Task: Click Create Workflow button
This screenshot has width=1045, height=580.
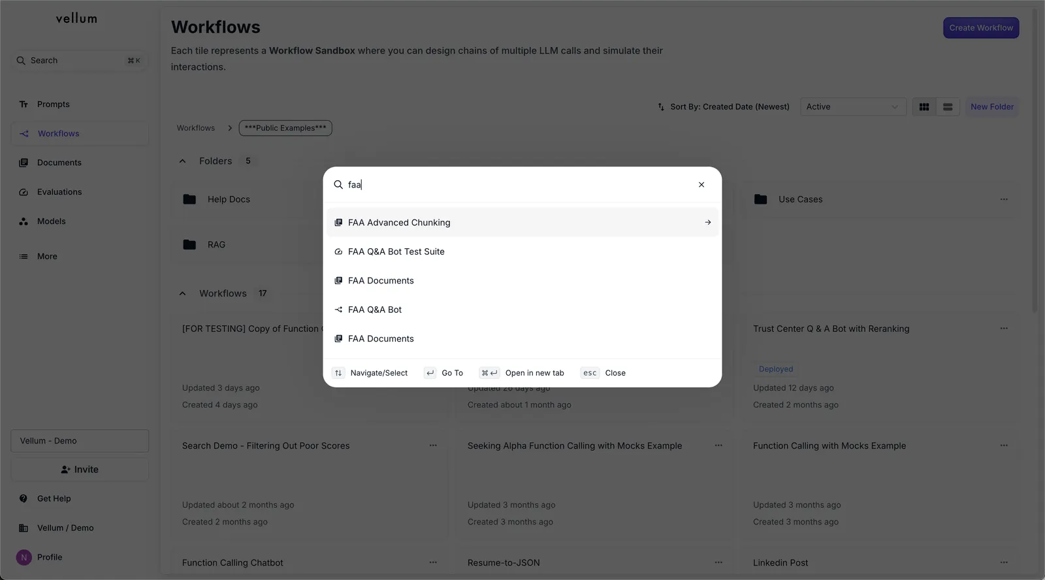Action: pyautogui.click(x=981, y=28)
